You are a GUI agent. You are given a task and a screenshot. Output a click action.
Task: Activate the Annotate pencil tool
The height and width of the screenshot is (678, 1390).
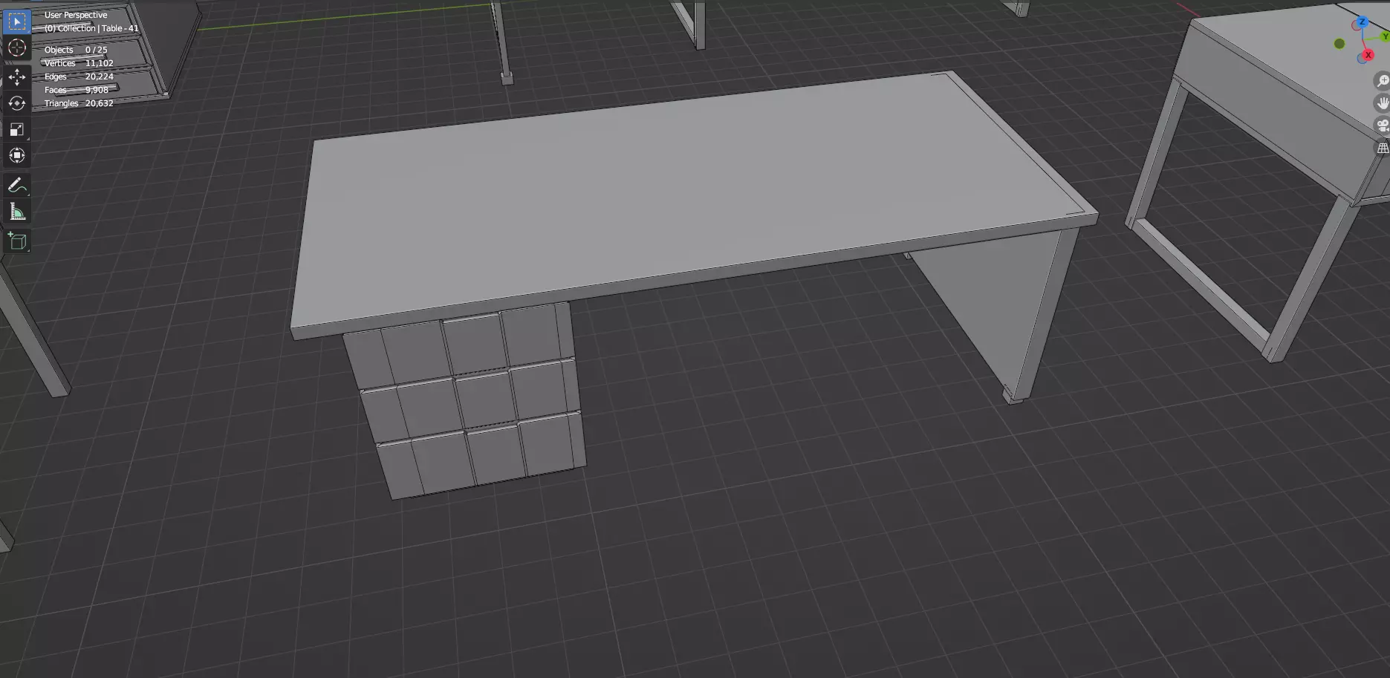[16, 186]
